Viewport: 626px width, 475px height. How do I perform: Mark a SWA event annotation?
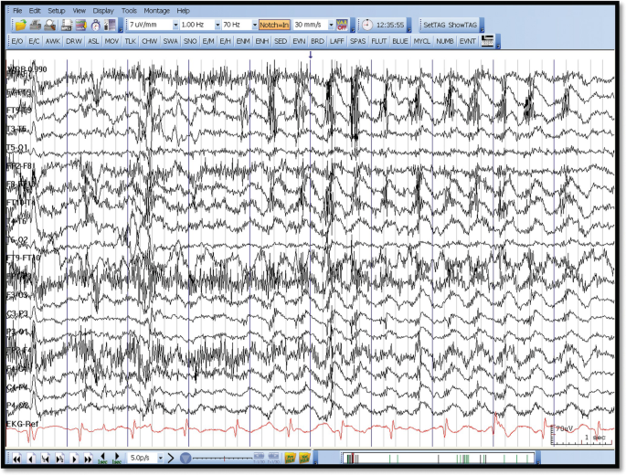tap(170, 41)
